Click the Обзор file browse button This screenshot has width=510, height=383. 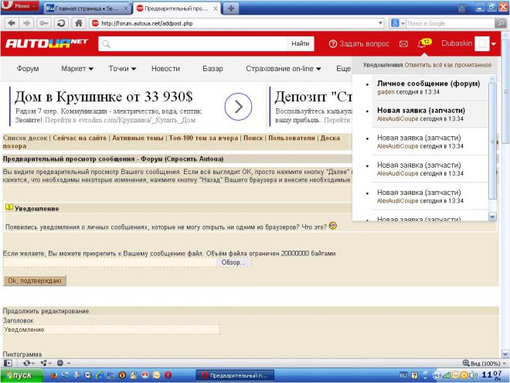point(232,262)
